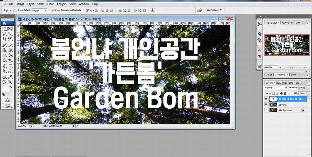Open the Opacity slider arrow
Viewport: 312px width, 157px height.
tap(308, 88)
